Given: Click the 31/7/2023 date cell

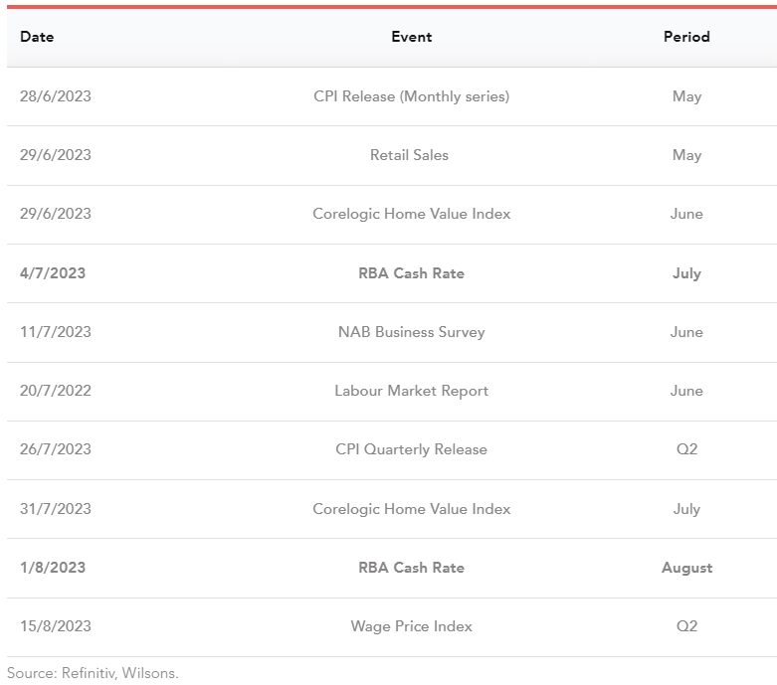Looking at the screenshot, I should coord(56,509).
